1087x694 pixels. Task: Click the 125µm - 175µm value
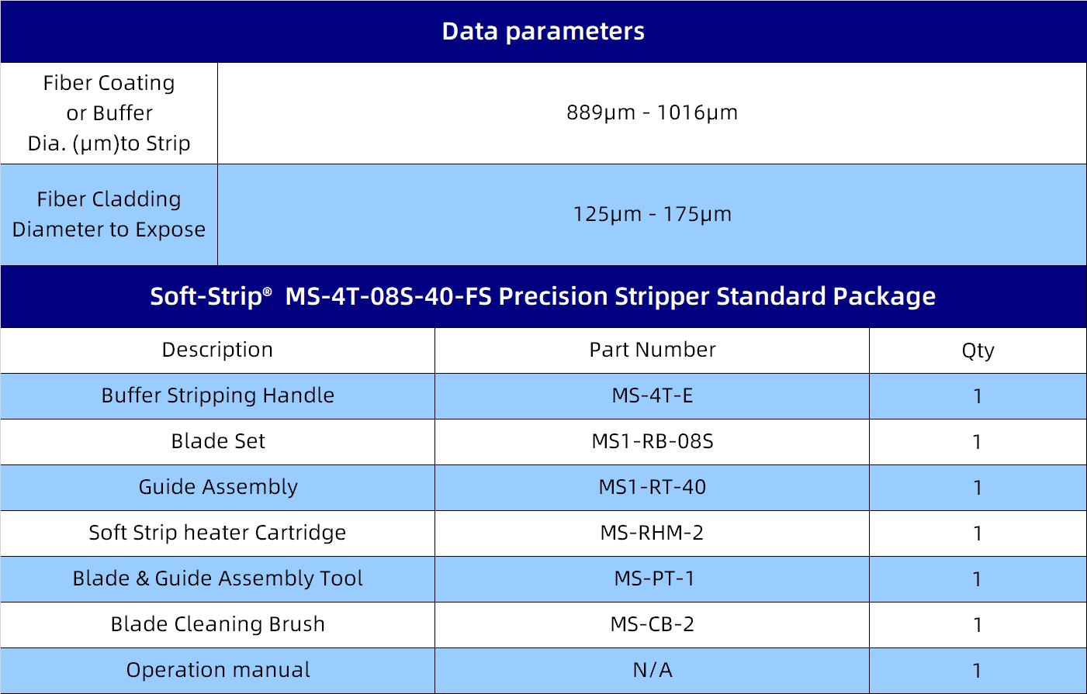(x=652, y=214)
